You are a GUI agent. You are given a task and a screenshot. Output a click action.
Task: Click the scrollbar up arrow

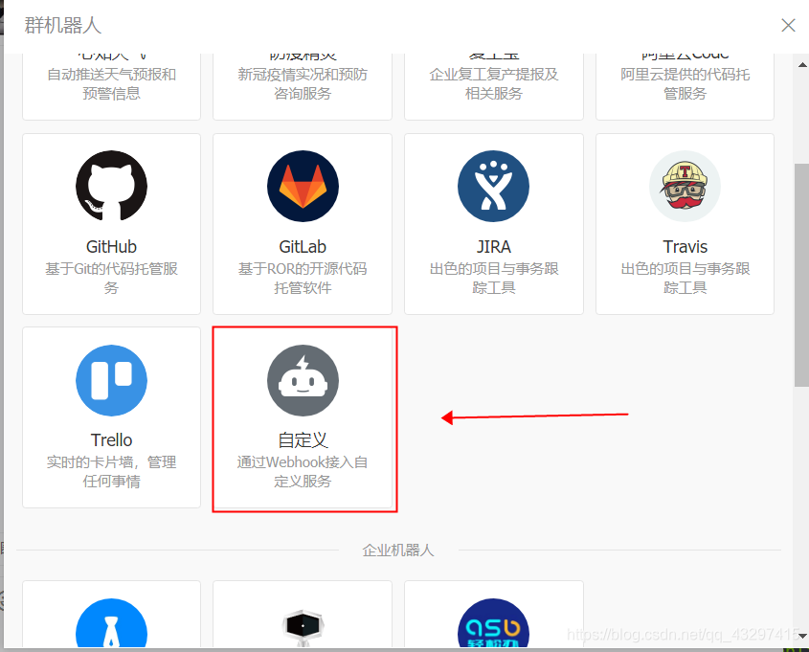pos(802,65)
